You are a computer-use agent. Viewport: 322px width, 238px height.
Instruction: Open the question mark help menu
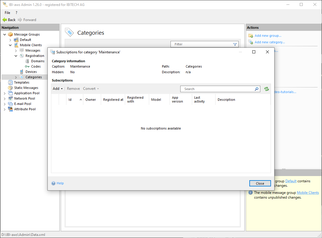tap(17, 13)
